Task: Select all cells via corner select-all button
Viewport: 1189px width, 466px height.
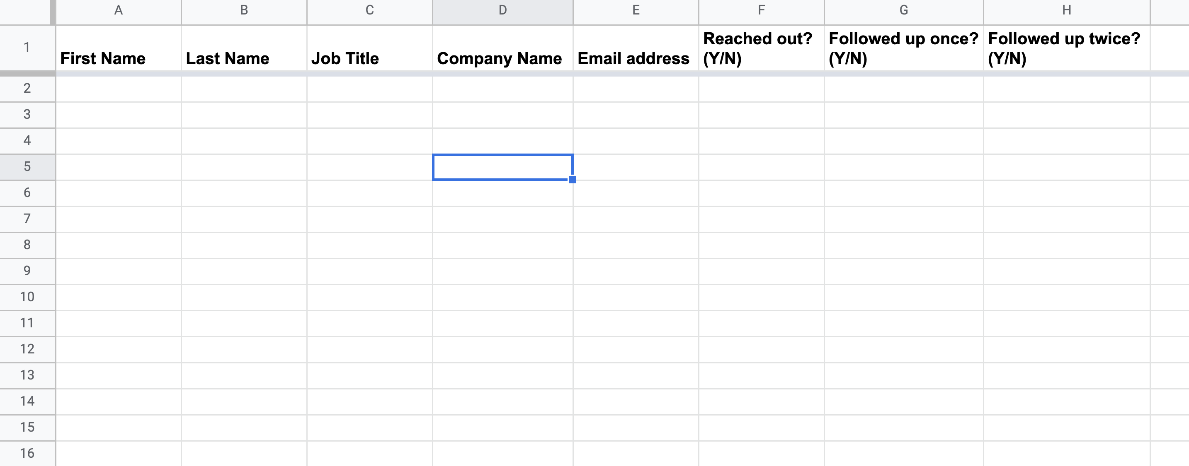Action: [x=25, y=11]
